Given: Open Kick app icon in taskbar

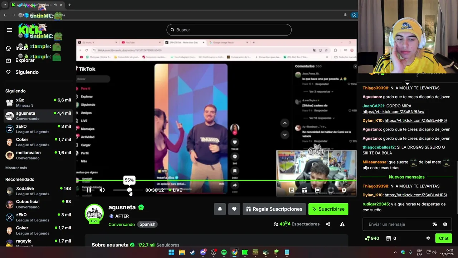Looking at the screenshot, I should (245, 252).
